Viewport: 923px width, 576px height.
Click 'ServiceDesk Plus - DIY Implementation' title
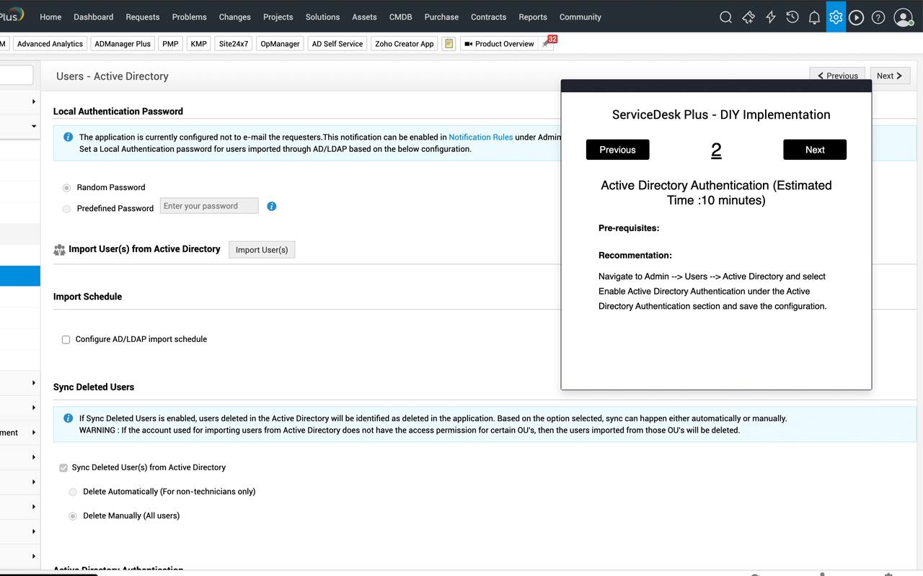[x=721, y=114]
